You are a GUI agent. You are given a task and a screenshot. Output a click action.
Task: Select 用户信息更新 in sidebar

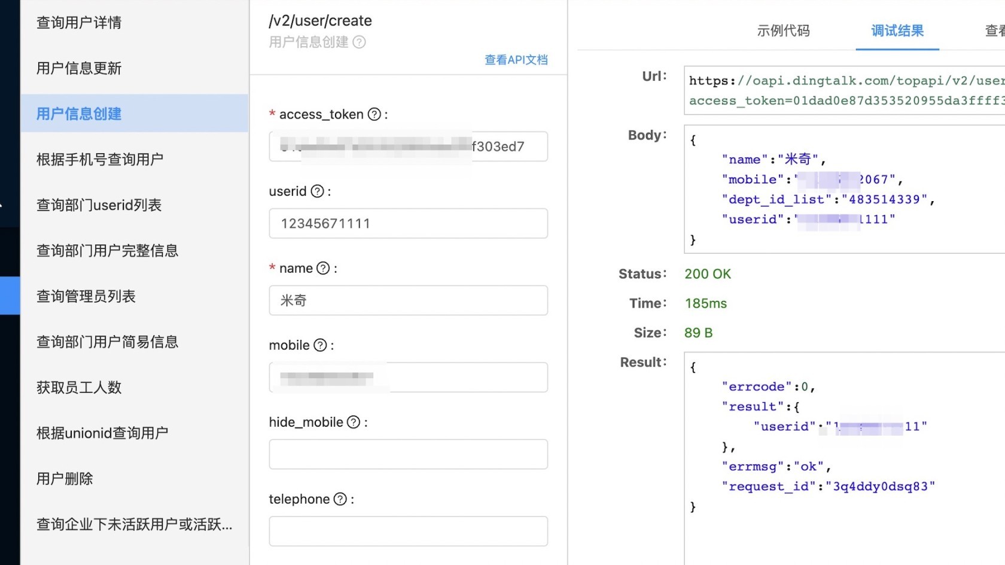click(x=79, y=68)
